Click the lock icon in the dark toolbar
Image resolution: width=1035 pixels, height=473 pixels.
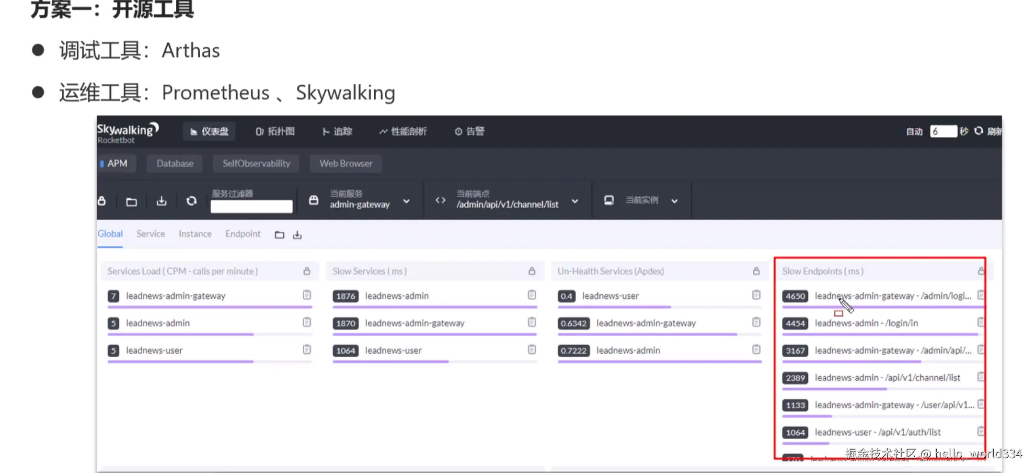102,201
